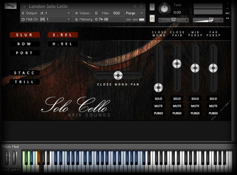
Task: Toggle the PV button
Action: pos(228,18)
